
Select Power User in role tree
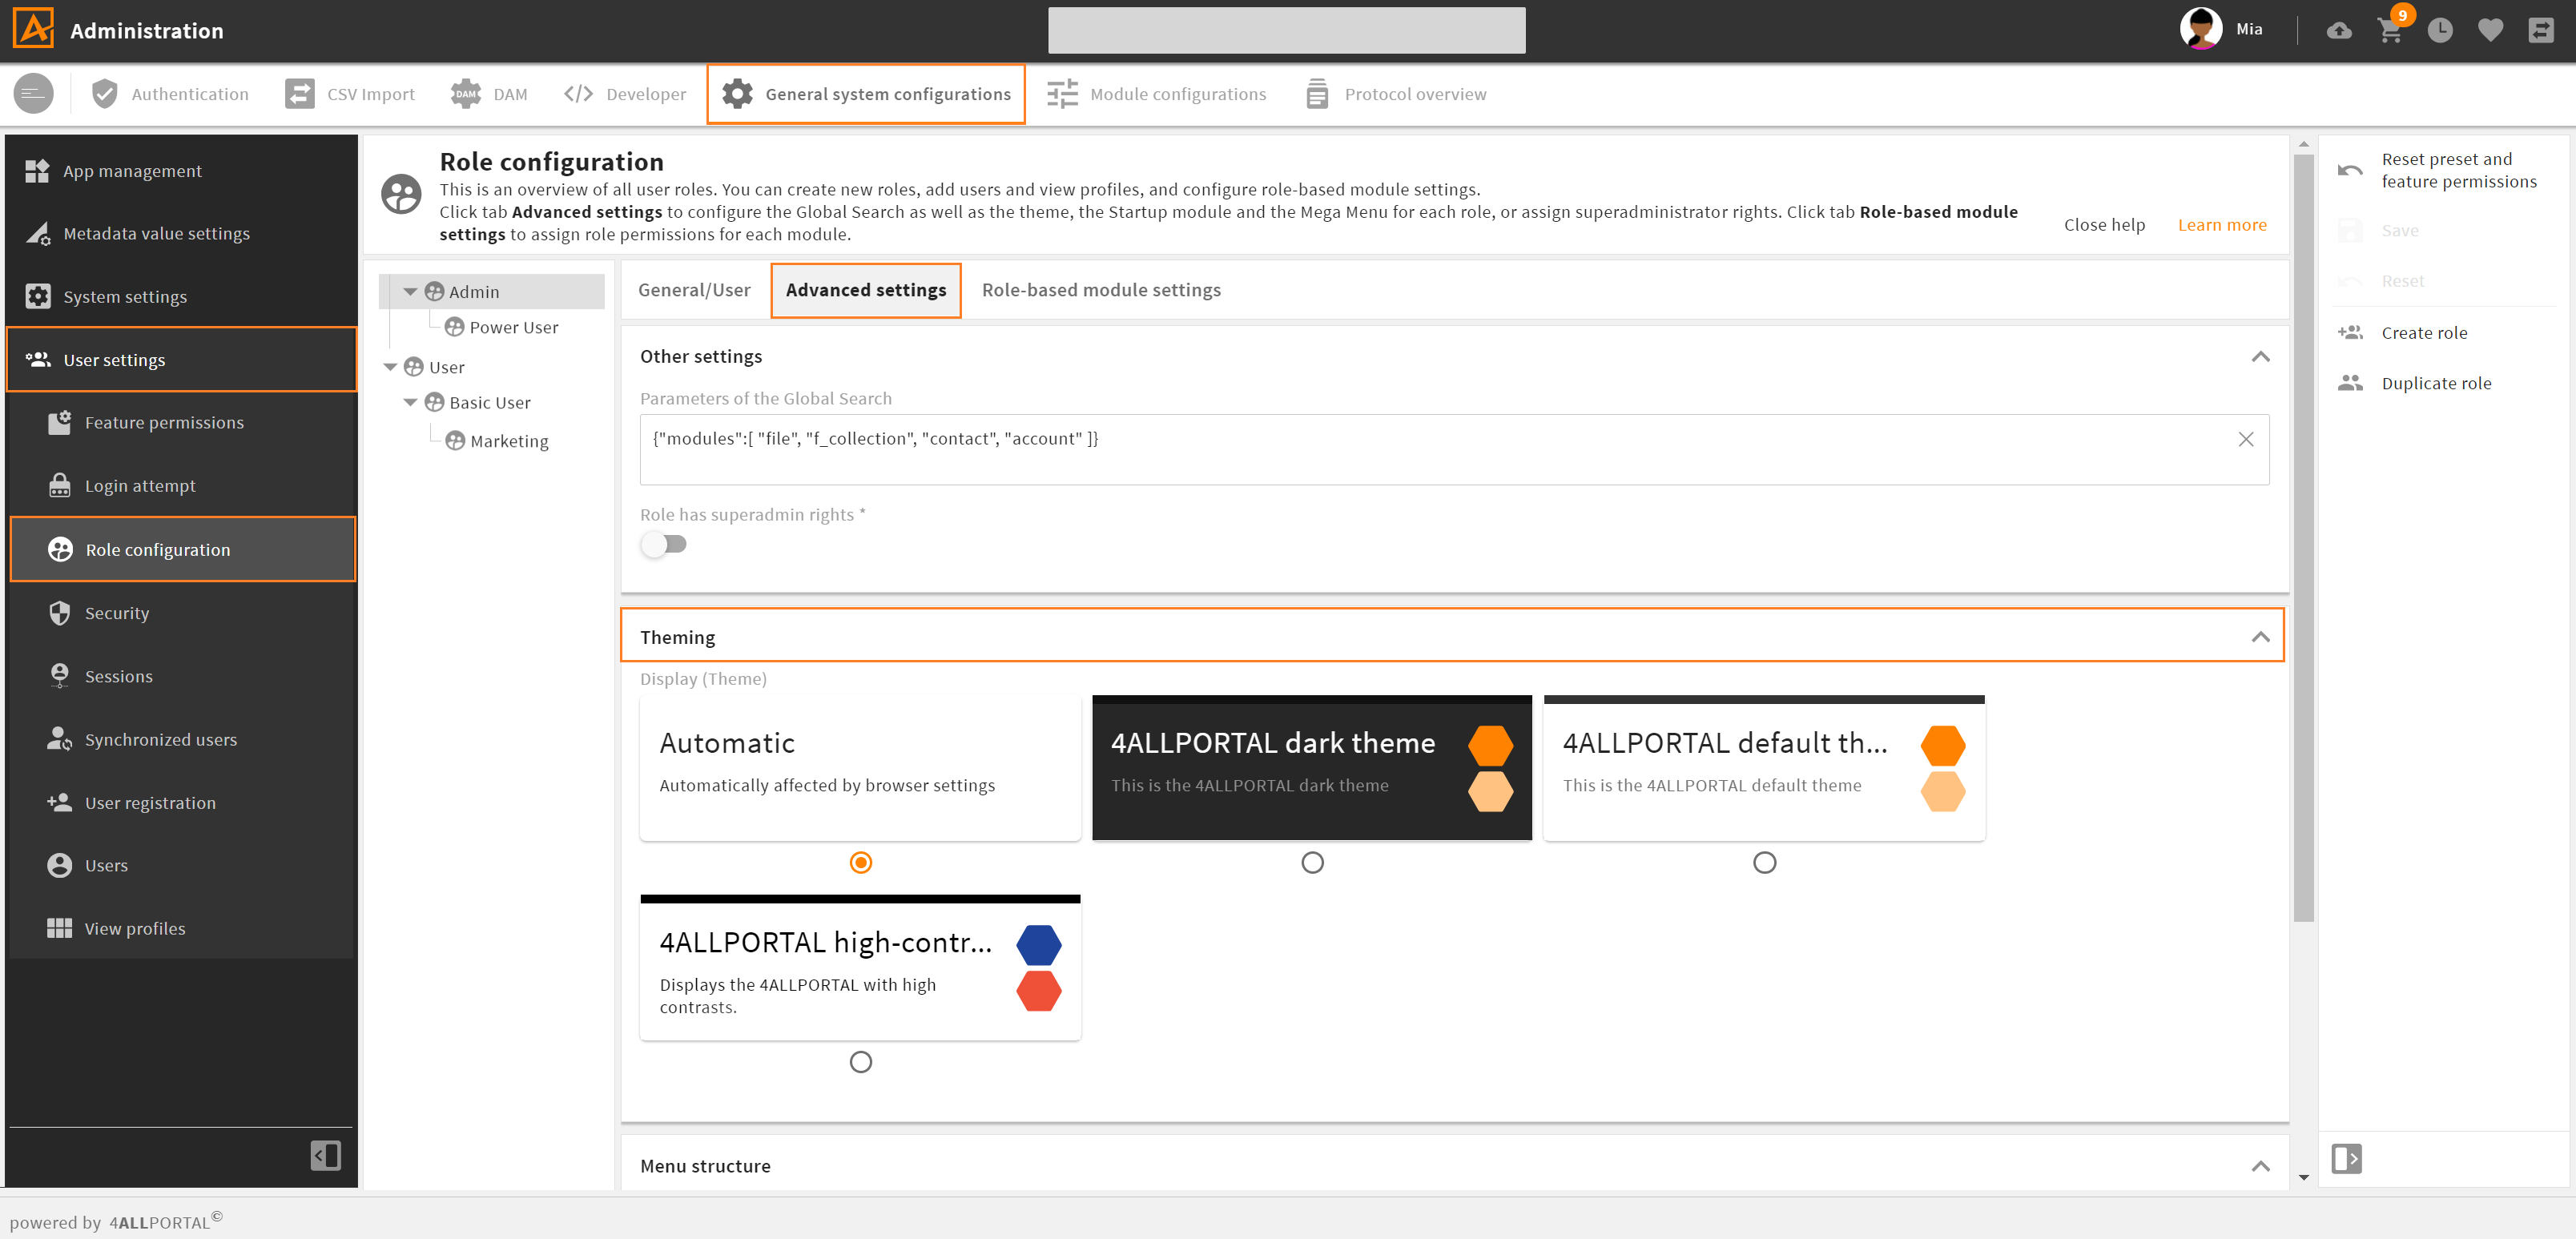coord(513,327)
